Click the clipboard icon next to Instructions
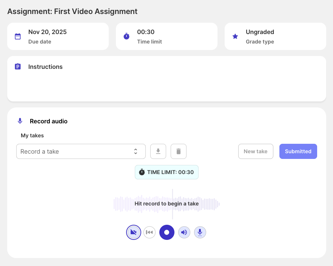Viewport: 333px width, 266px height. click(x=18, y=66)
